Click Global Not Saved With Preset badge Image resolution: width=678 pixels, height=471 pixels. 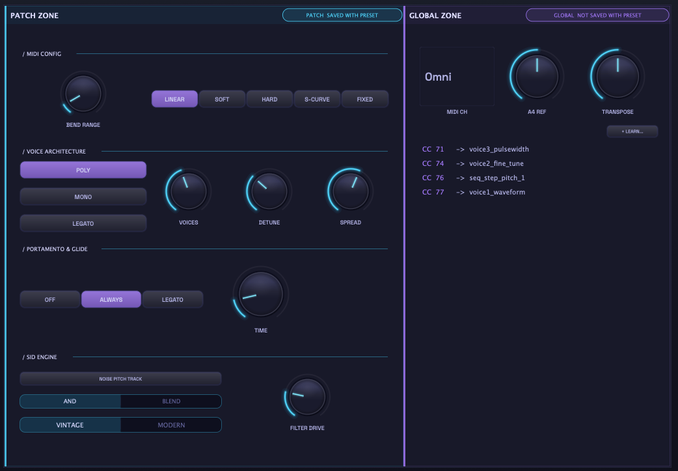coord(597,15)
